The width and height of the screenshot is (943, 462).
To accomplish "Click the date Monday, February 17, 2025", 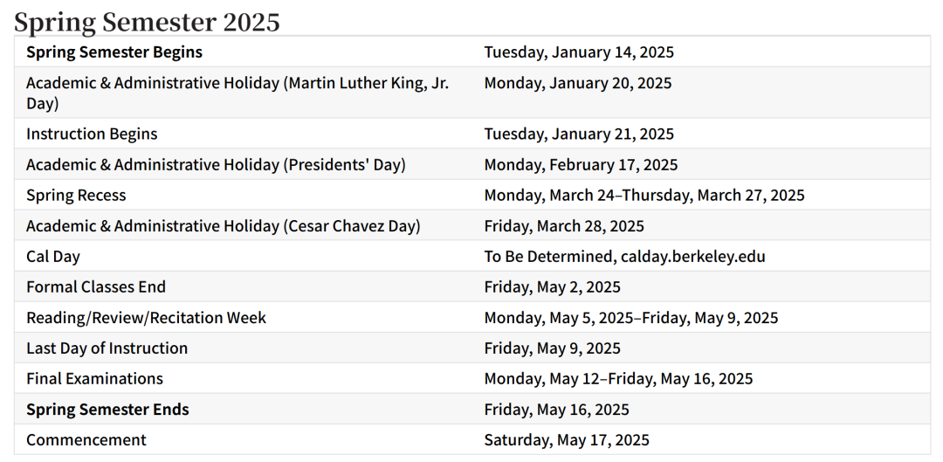I will tap(581, 165).
